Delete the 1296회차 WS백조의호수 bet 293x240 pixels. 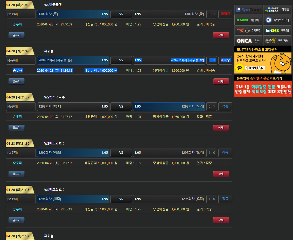coord(221,220)
